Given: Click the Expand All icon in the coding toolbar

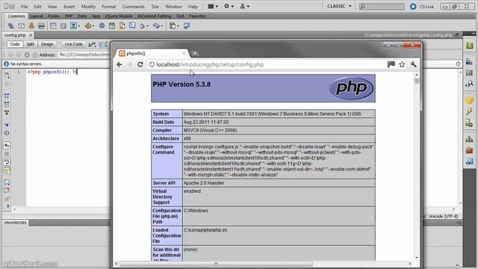Looking at the screenshot, I should (x=7, y=112).
